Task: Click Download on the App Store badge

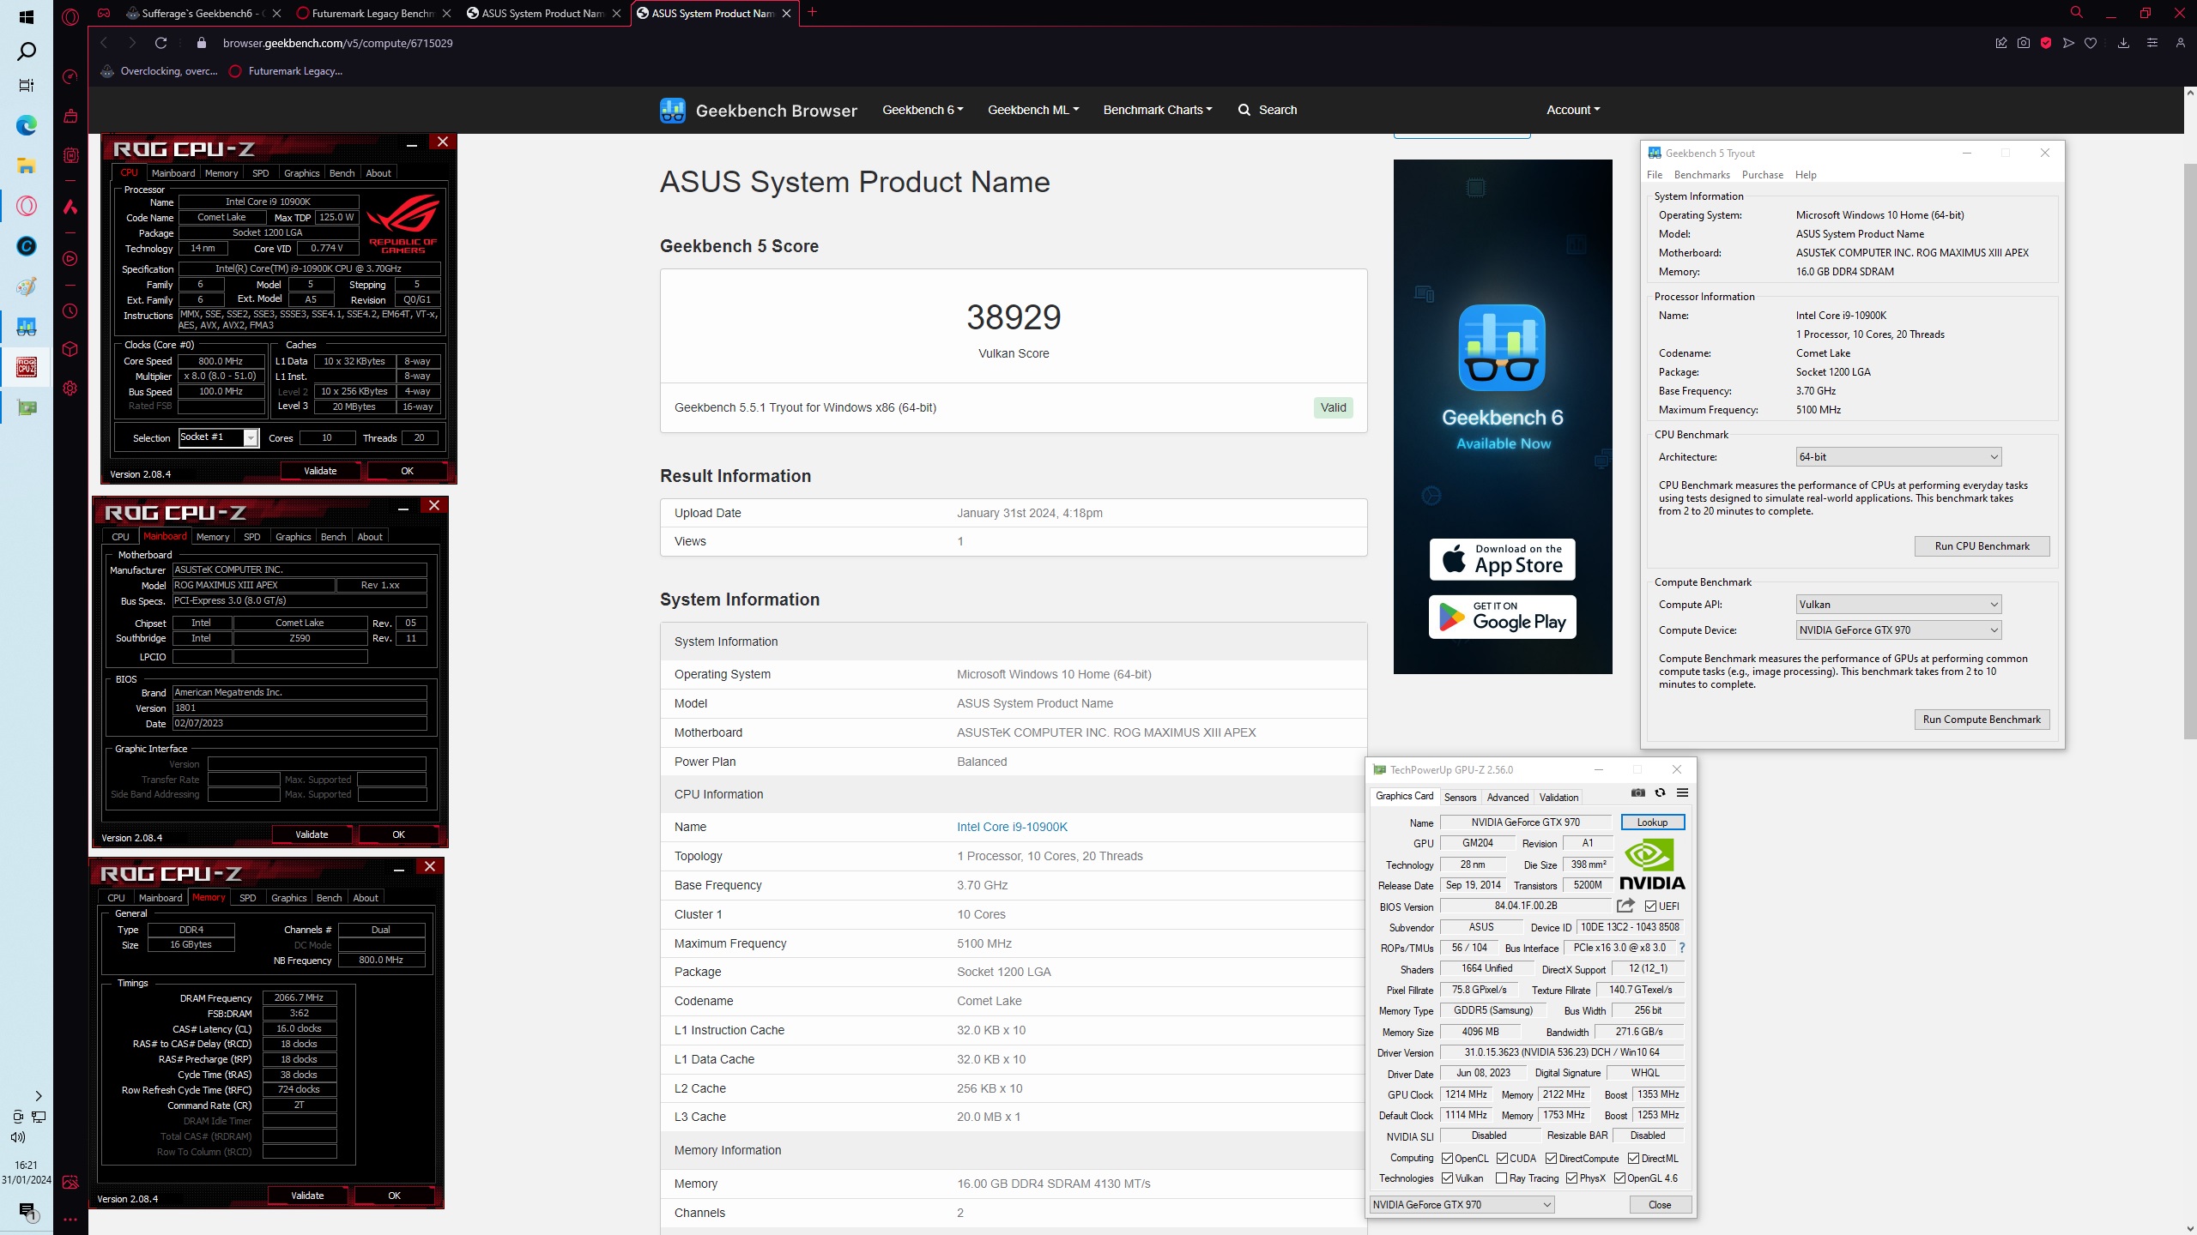Action: [1502, 560]
